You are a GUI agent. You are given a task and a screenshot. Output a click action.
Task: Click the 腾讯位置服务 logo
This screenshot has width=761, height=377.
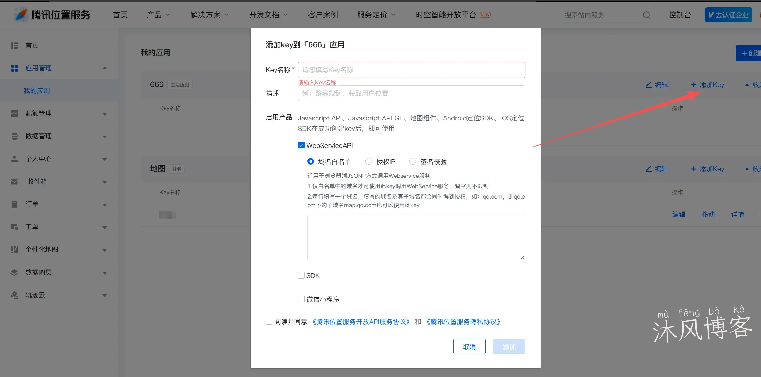51,14
